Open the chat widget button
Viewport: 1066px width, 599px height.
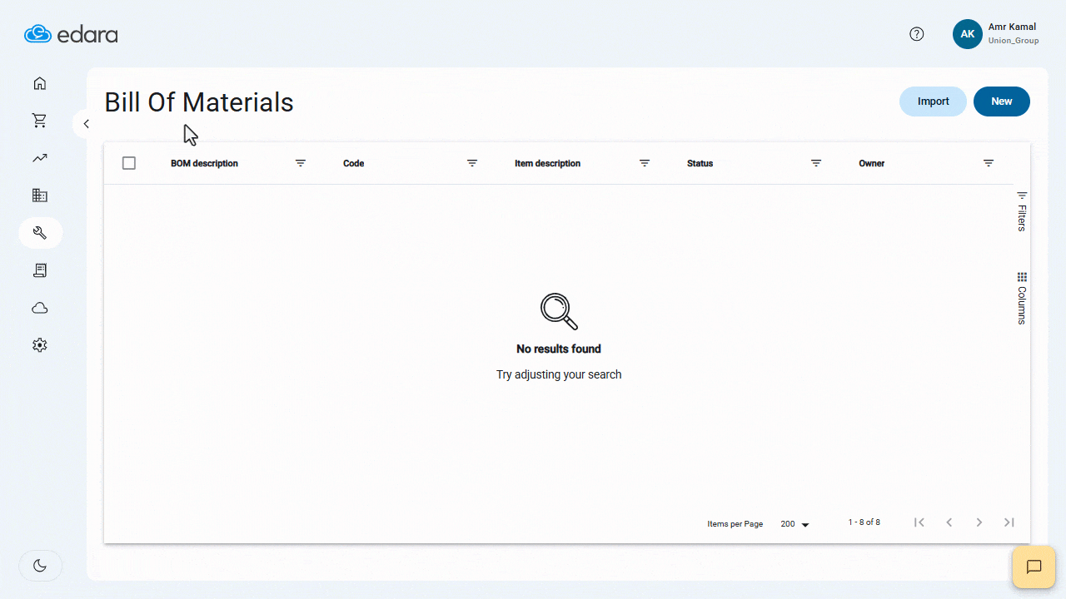pyautogui.click(x=1034, y=567)
